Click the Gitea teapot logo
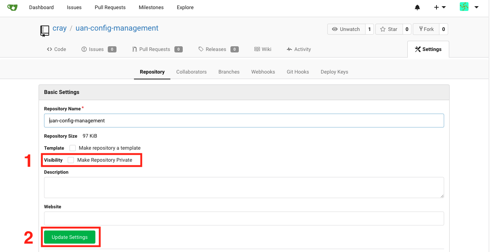This screenshot has height=252, width=490. [12, 7]
